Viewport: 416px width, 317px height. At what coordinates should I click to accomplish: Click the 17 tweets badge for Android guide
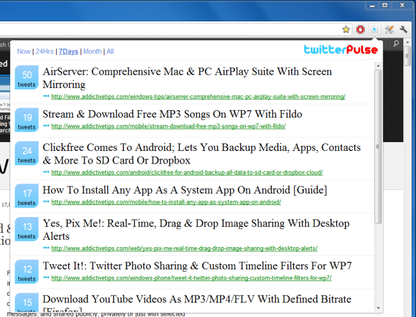pyautogui.click(x=26, y=197)
